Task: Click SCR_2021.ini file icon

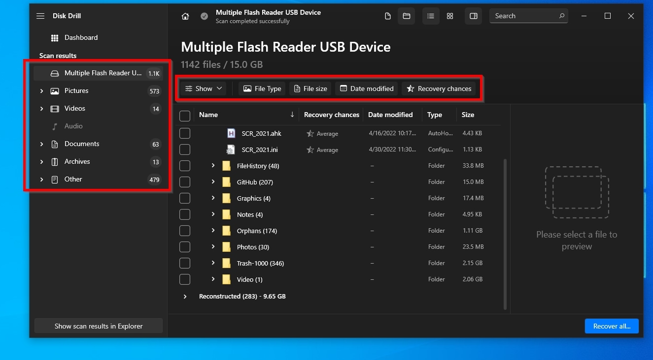Action: point(230,150)
